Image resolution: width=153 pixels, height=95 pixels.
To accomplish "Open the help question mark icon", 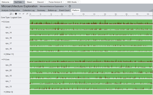I will pyautogui.click(x=70, y=6).
